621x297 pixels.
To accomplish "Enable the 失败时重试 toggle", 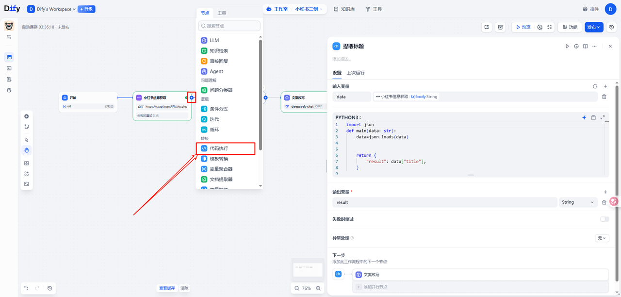I will [x=605, y=219].
